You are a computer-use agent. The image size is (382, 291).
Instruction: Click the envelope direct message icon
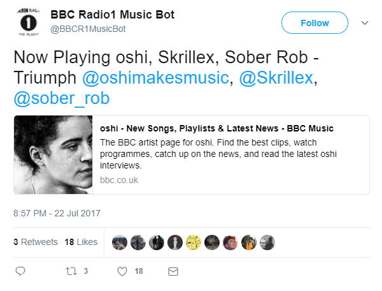pyautogui.click(x=172, y=271)
